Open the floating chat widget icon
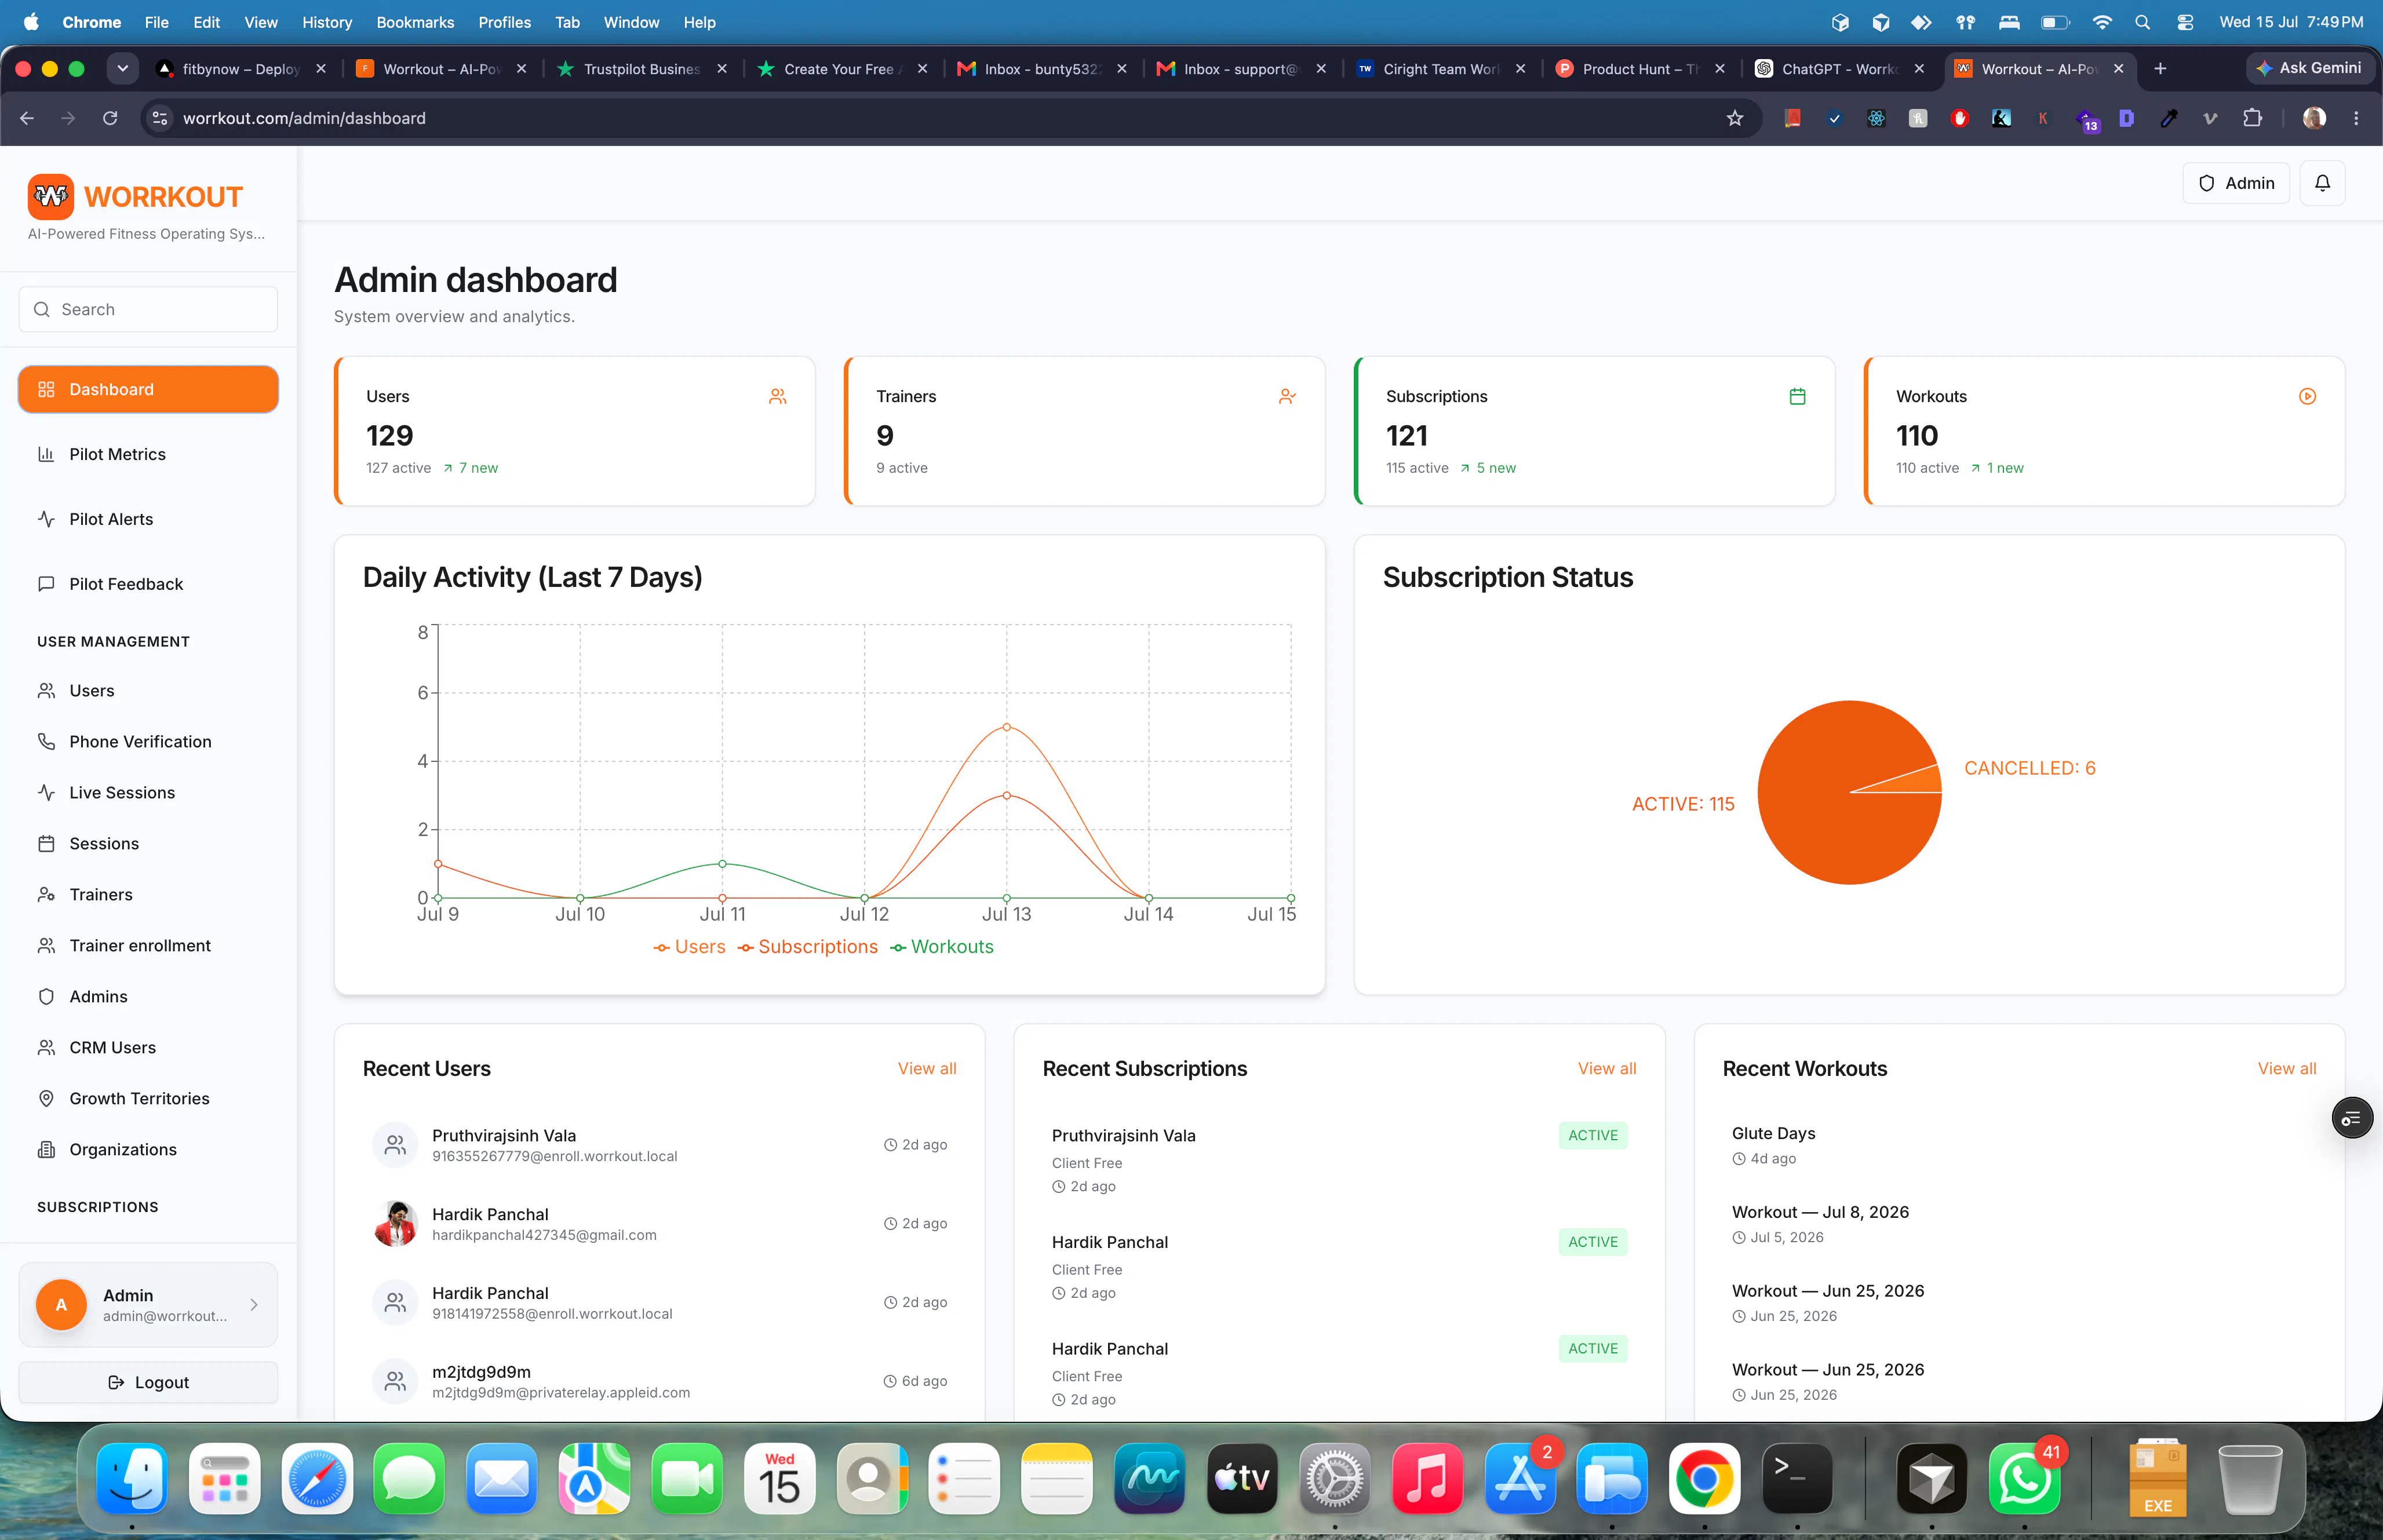This screenshot has width=2383, height=1540. tap(2352, 1118)
